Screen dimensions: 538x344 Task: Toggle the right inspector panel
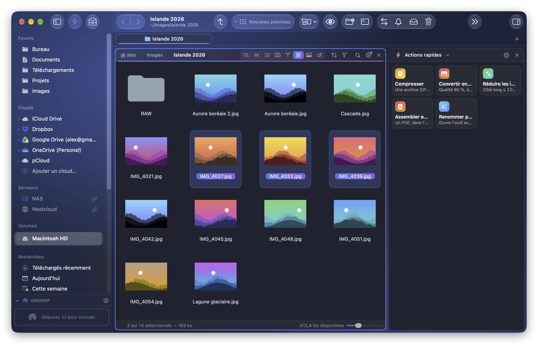point(516,22)
